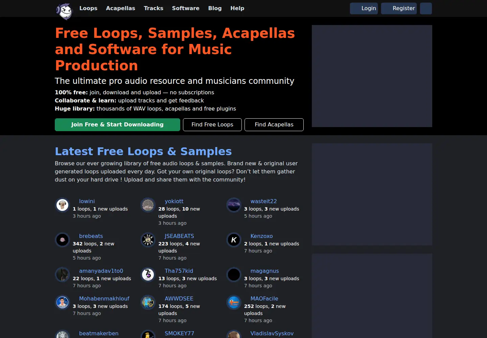Click the Looperman mascot logo
The height and width of the screenshot is (338, 487).
click(x=64, y=11)
